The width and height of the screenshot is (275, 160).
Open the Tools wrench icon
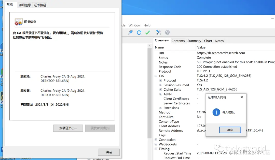click(159, 32)
